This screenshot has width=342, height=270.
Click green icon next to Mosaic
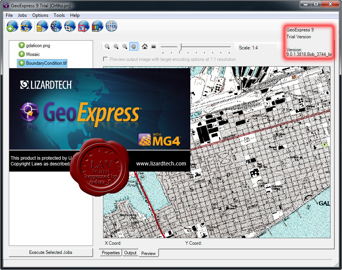tap(21, 54)
